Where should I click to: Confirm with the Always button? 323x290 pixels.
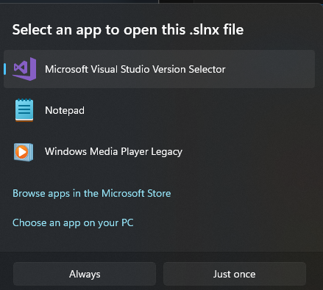(x=85, y=274)
